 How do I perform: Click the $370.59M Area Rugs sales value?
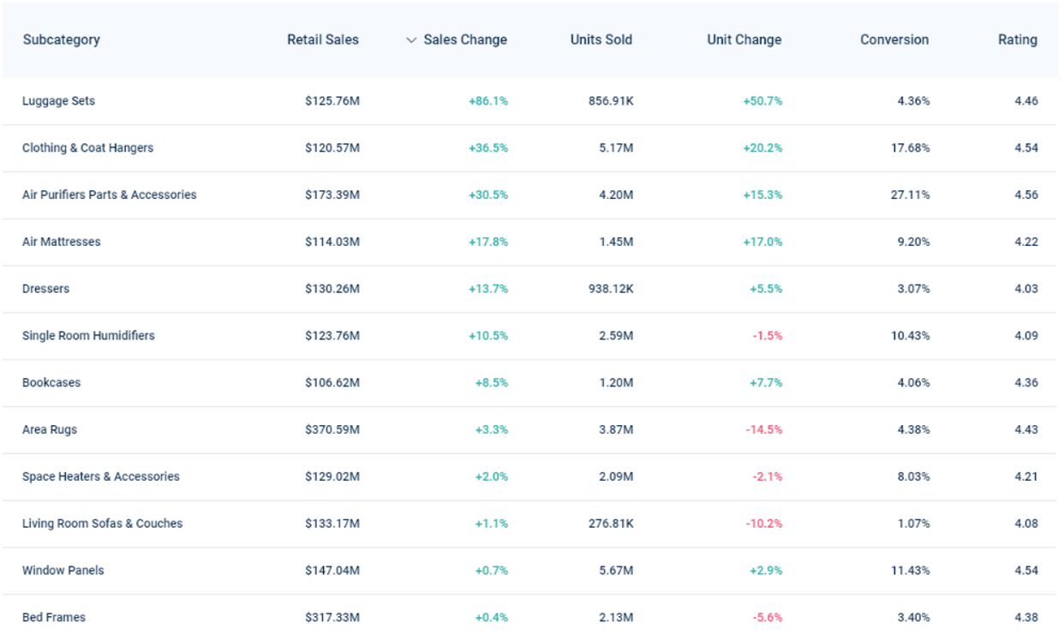pos(332,430)
